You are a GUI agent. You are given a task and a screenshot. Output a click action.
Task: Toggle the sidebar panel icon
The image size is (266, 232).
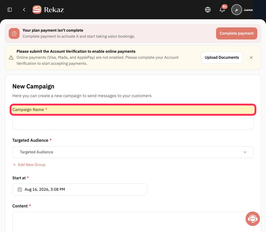click(10, 10)
